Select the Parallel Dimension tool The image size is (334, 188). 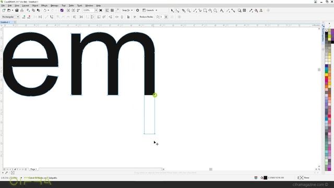click(x=228, y=10)
